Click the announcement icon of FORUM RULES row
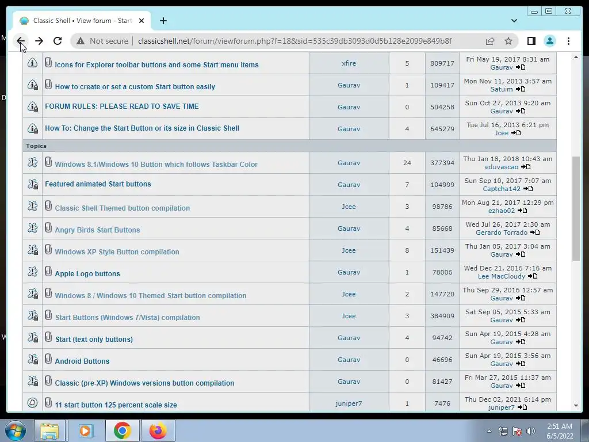Viewport: 589px width, 442px height. click(33, 106)
